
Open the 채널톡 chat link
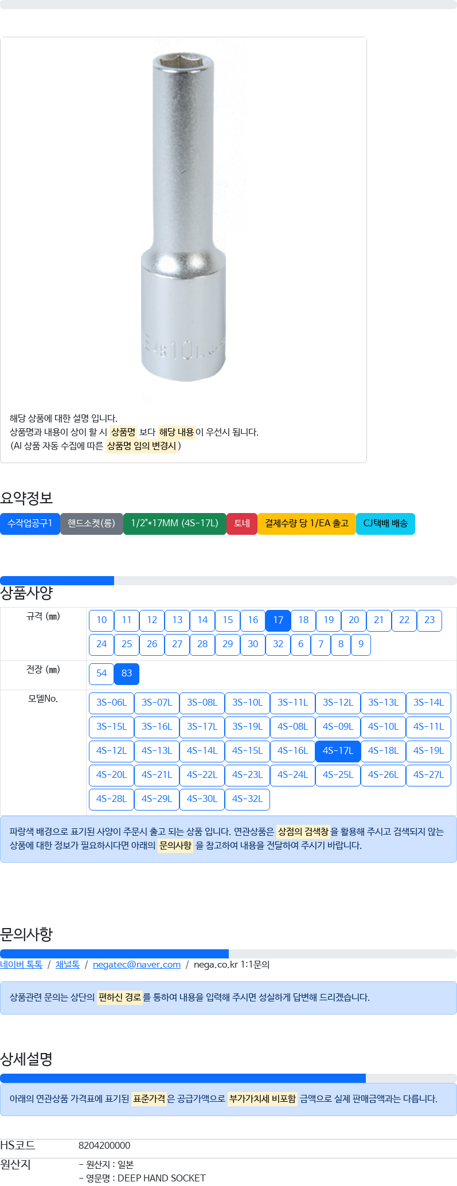(x=68, y=964)
